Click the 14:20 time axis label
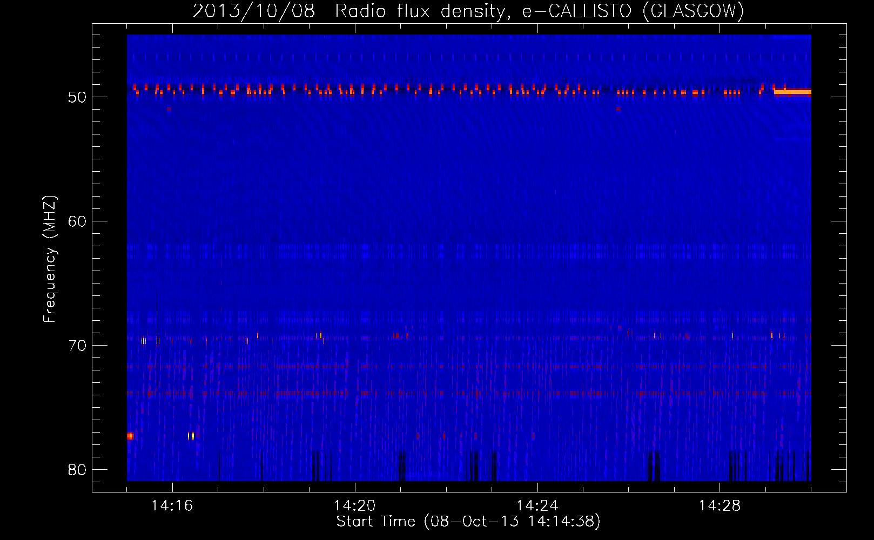 (354, 506)
